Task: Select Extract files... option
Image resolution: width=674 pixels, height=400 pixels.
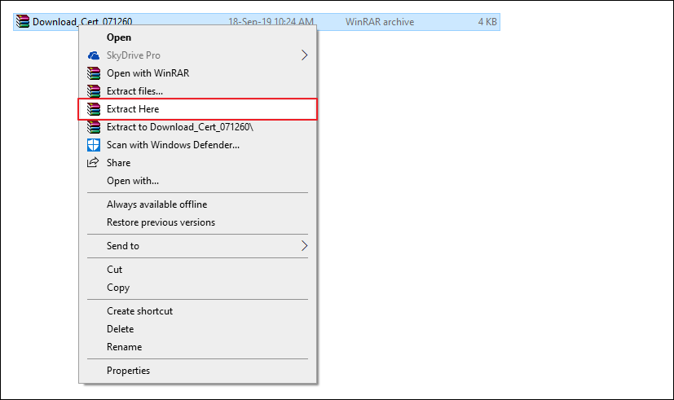Action: [198, 91]
